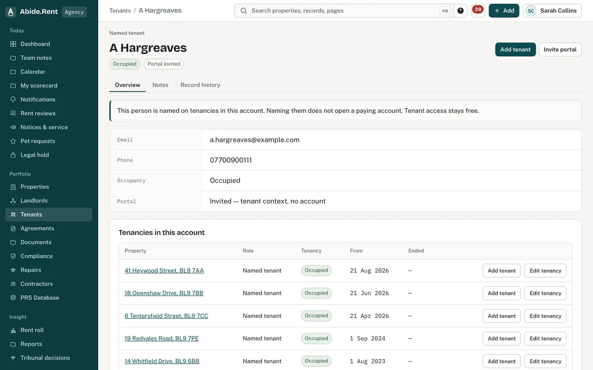Click the top bar Add button
The width and height of the screenshot is (593, 370).
[504, 11]
